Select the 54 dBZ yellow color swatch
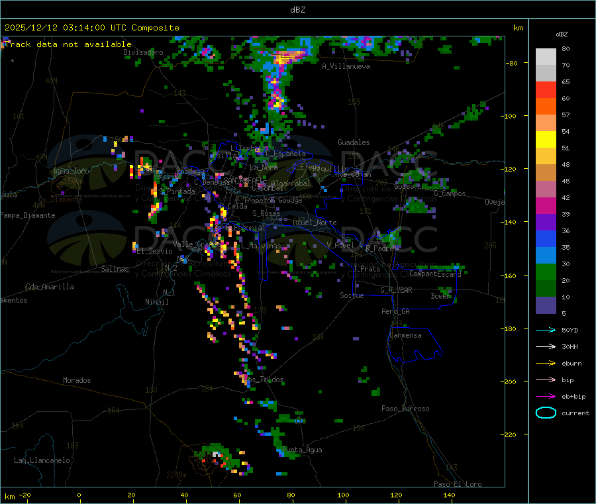Image resolution: width=596 pixels, height=504 pixels. tap(546, 140)
